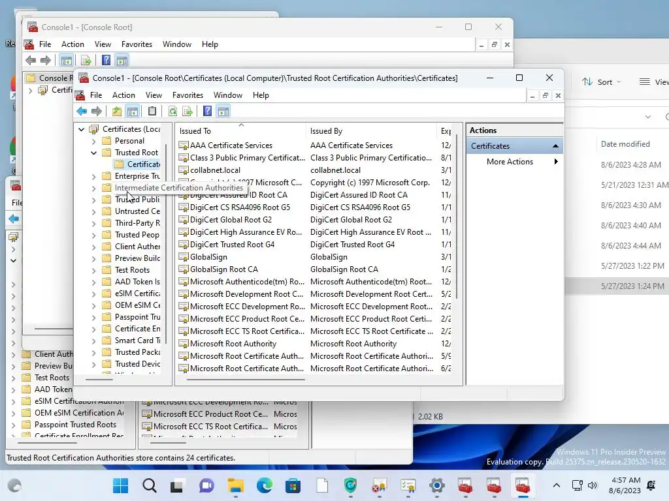Expand the Test Roots node in front console
Image resolution: width=669 pixels, height=501 pixels.
point(94,271)
